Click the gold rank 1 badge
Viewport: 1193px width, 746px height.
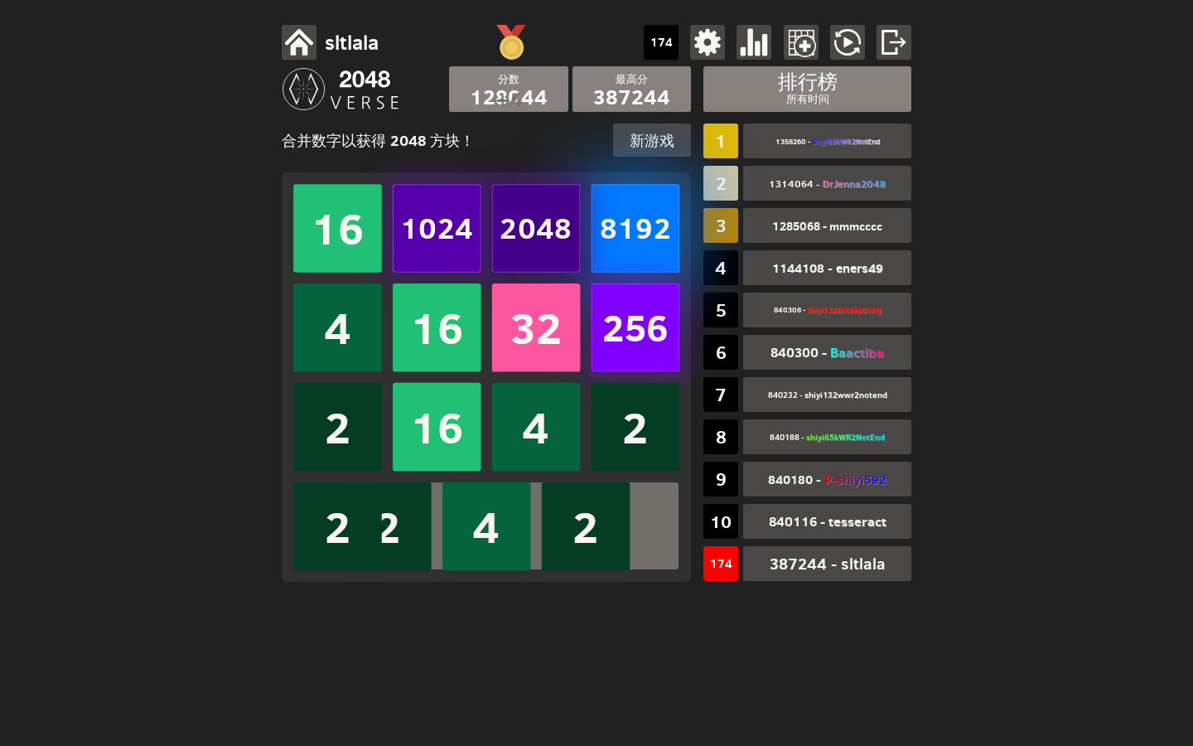click(x=721, y=141)
